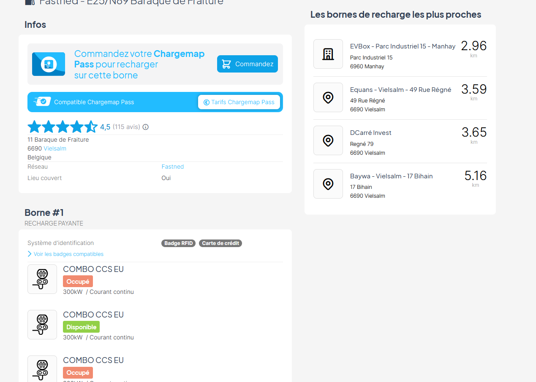The height and width of the screenshot is (382, 536).
Task: Click the address 11 Baraque de Fraiture
Action: (58, 140)
